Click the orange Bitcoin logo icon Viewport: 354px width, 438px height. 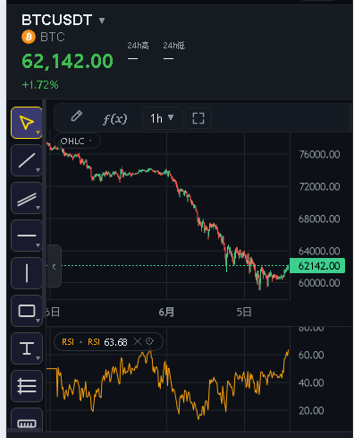click(x=29, y=37)
